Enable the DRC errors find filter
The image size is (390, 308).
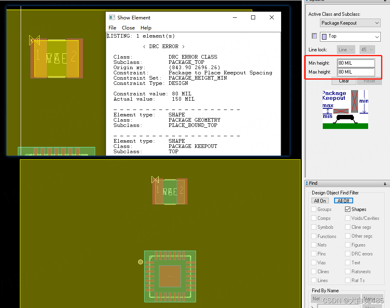click(347, 253)
